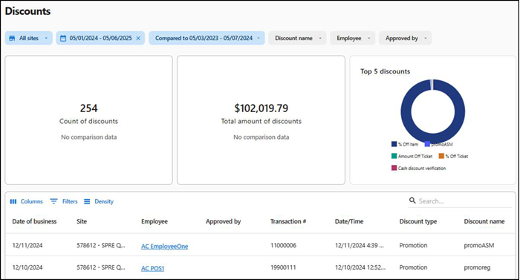Image resolution: width=520 pixels, height=280 pixels.
Task: Select Cash discount verification legend swatch
Action: [x=394, y=168]
